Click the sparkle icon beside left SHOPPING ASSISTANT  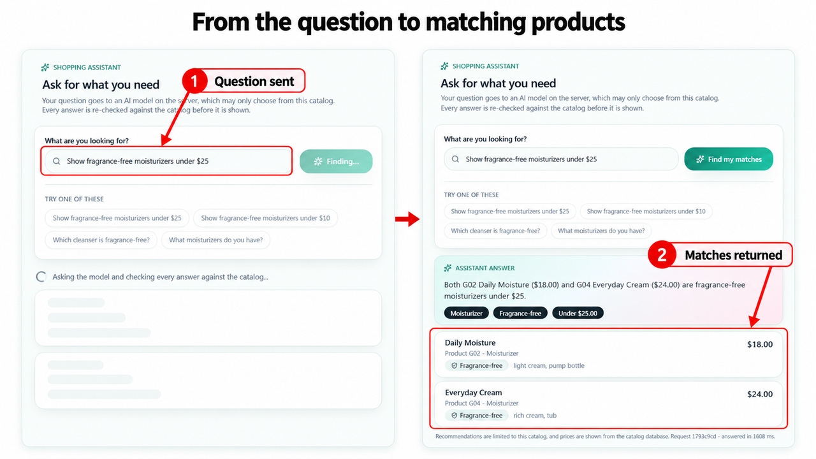[45, 68]
